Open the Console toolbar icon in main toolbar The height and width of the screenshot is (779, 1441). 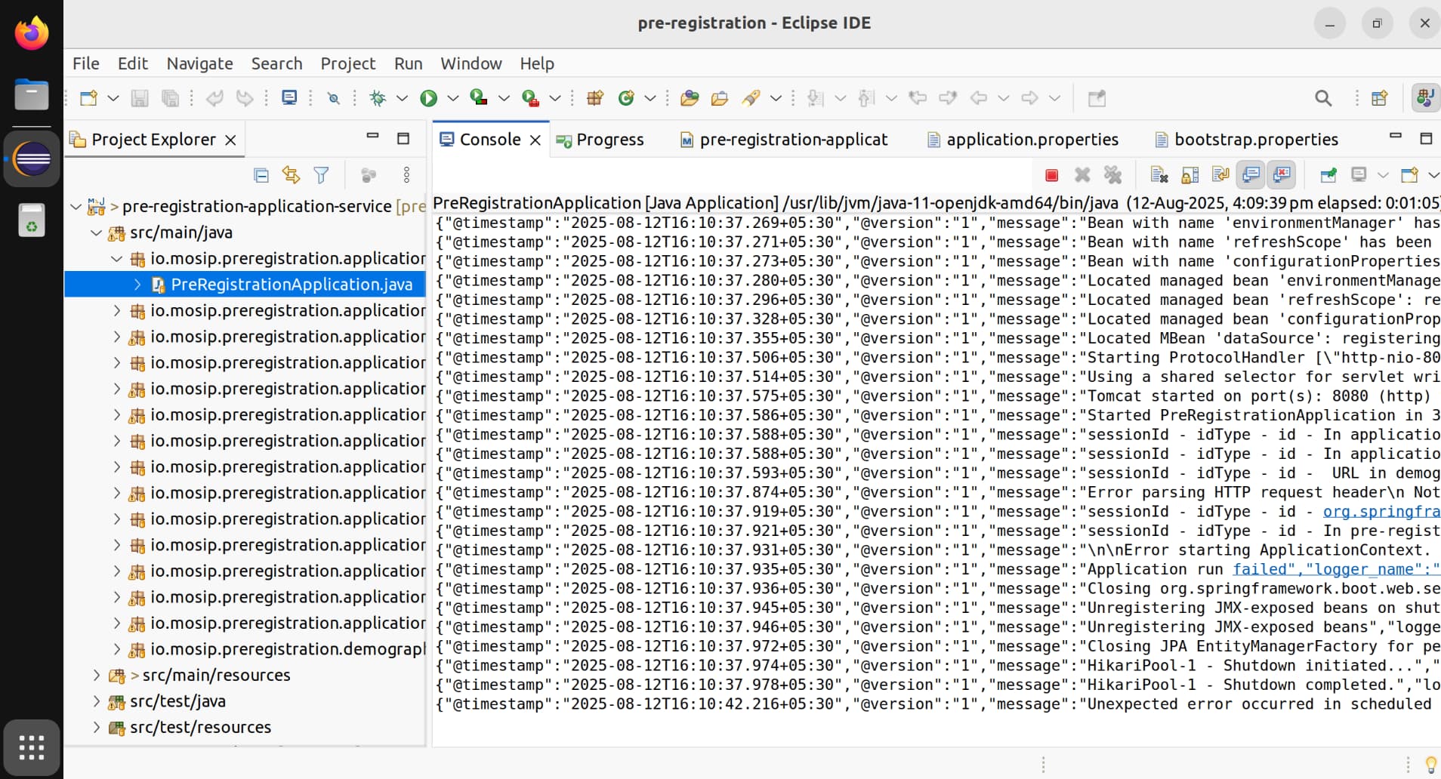[x=289, y=98]
